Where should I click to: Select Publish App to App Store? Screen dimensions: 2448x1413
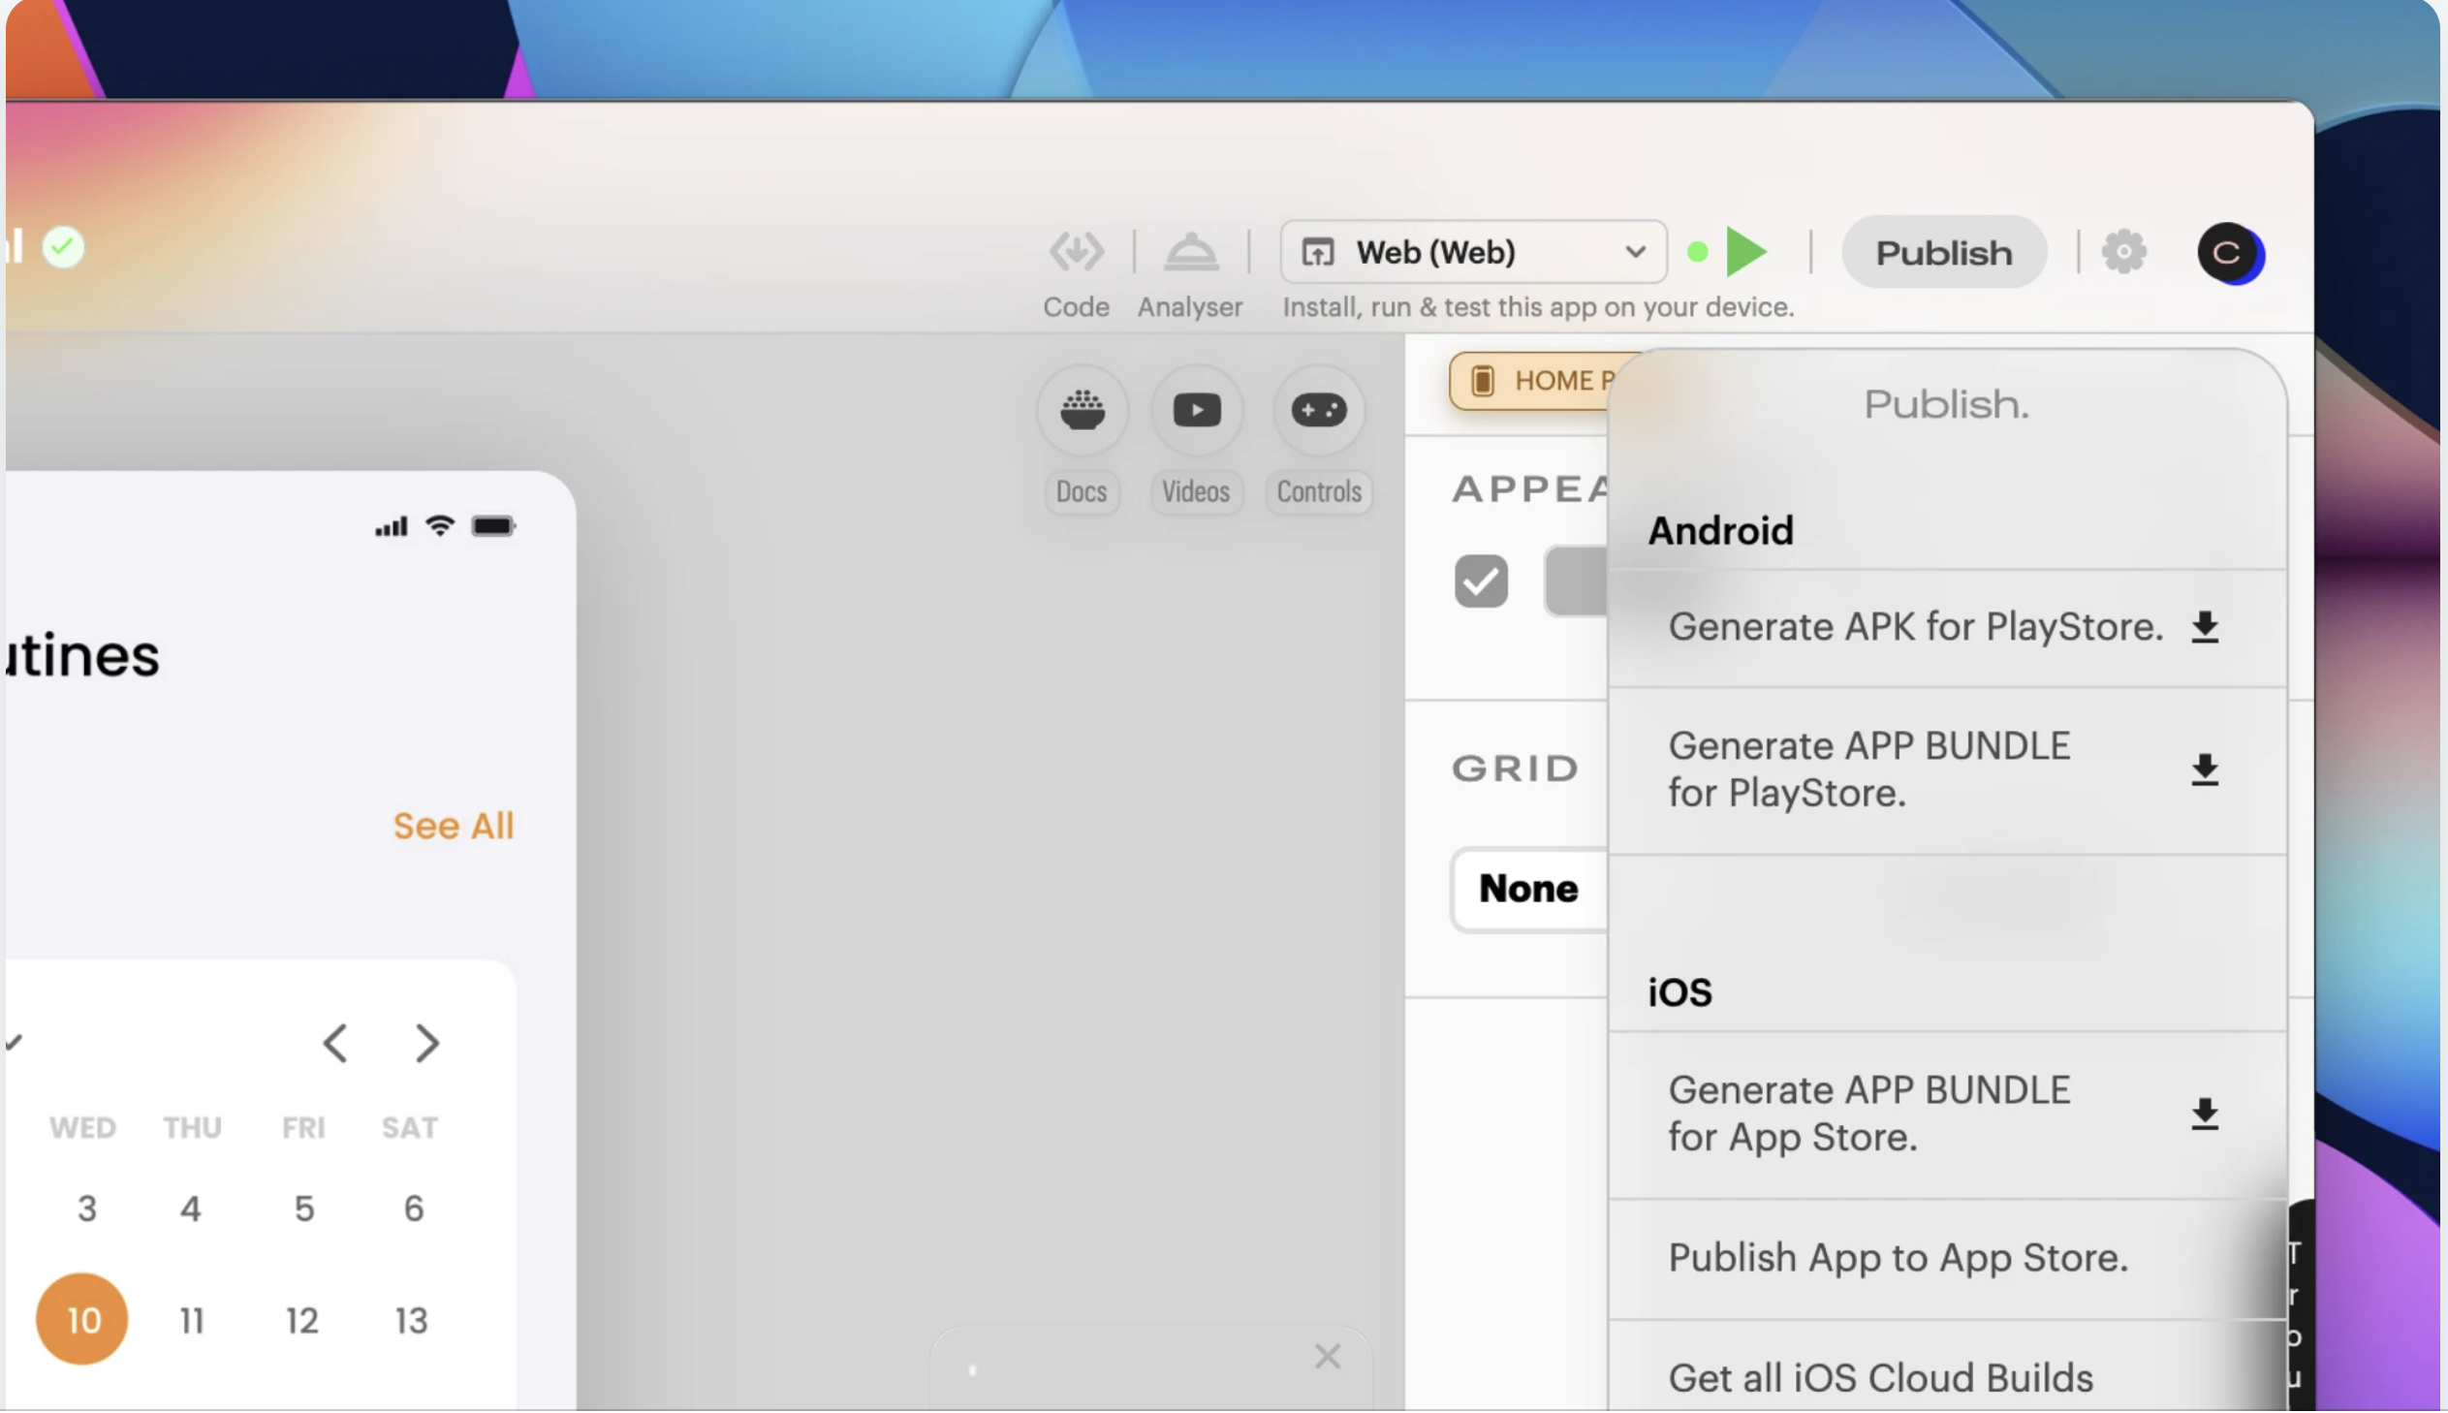tap(1897, 1259)
